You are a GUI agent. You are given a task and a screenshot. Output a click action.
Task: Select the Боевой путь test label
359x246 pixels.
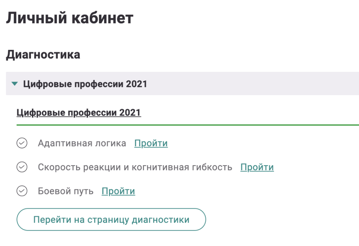66,191
